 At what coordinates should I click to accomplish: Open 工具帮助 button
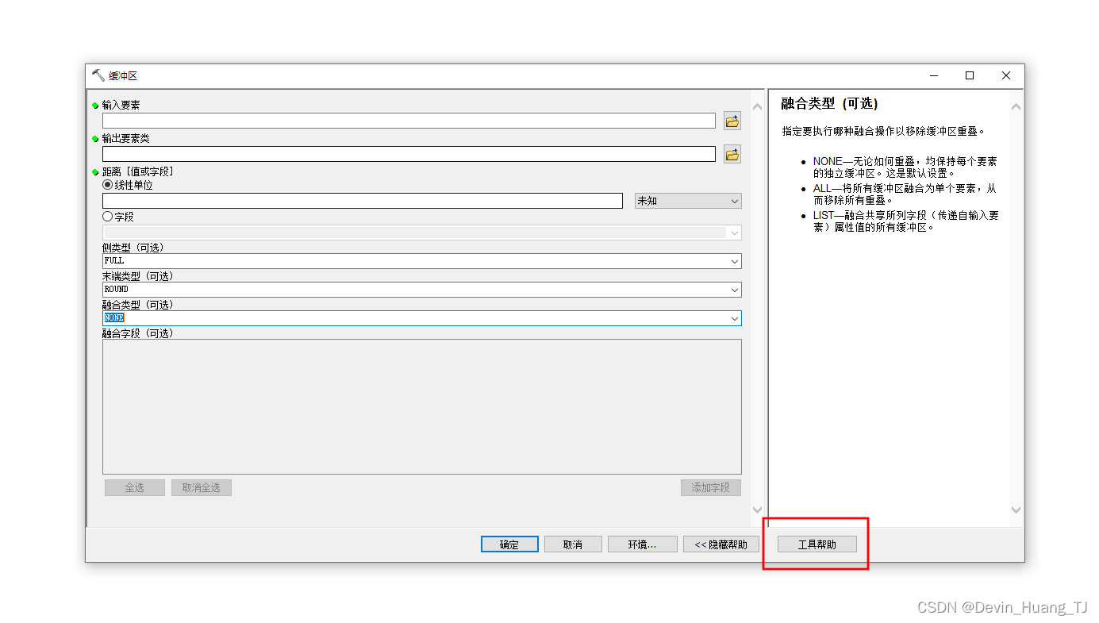[x=817, y=544]
